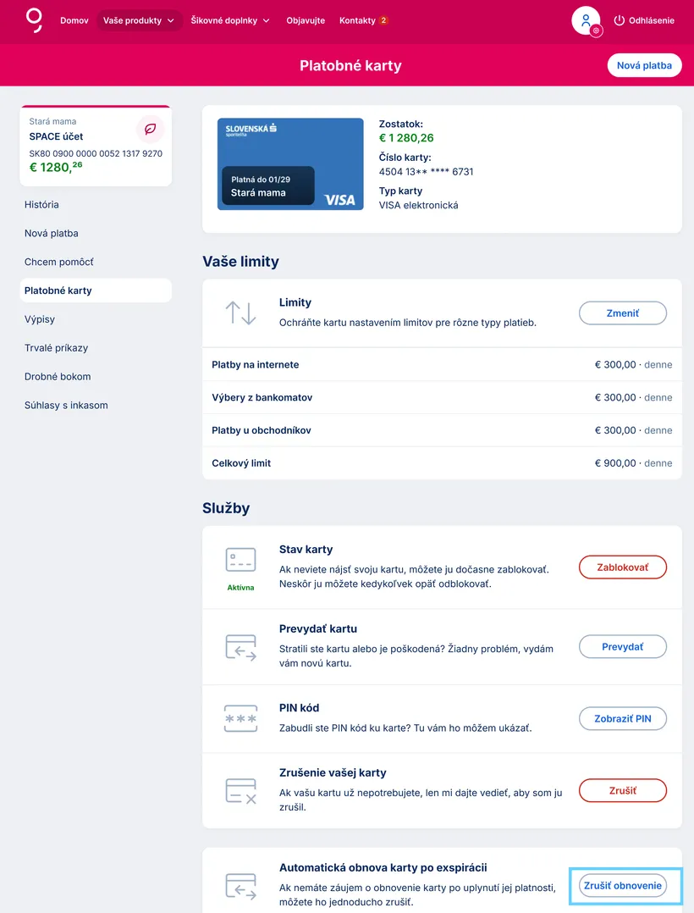The width and height of the screenshot is (694, 913).
Task: Click the Zmeniť limits button
Action: [622, 313]
